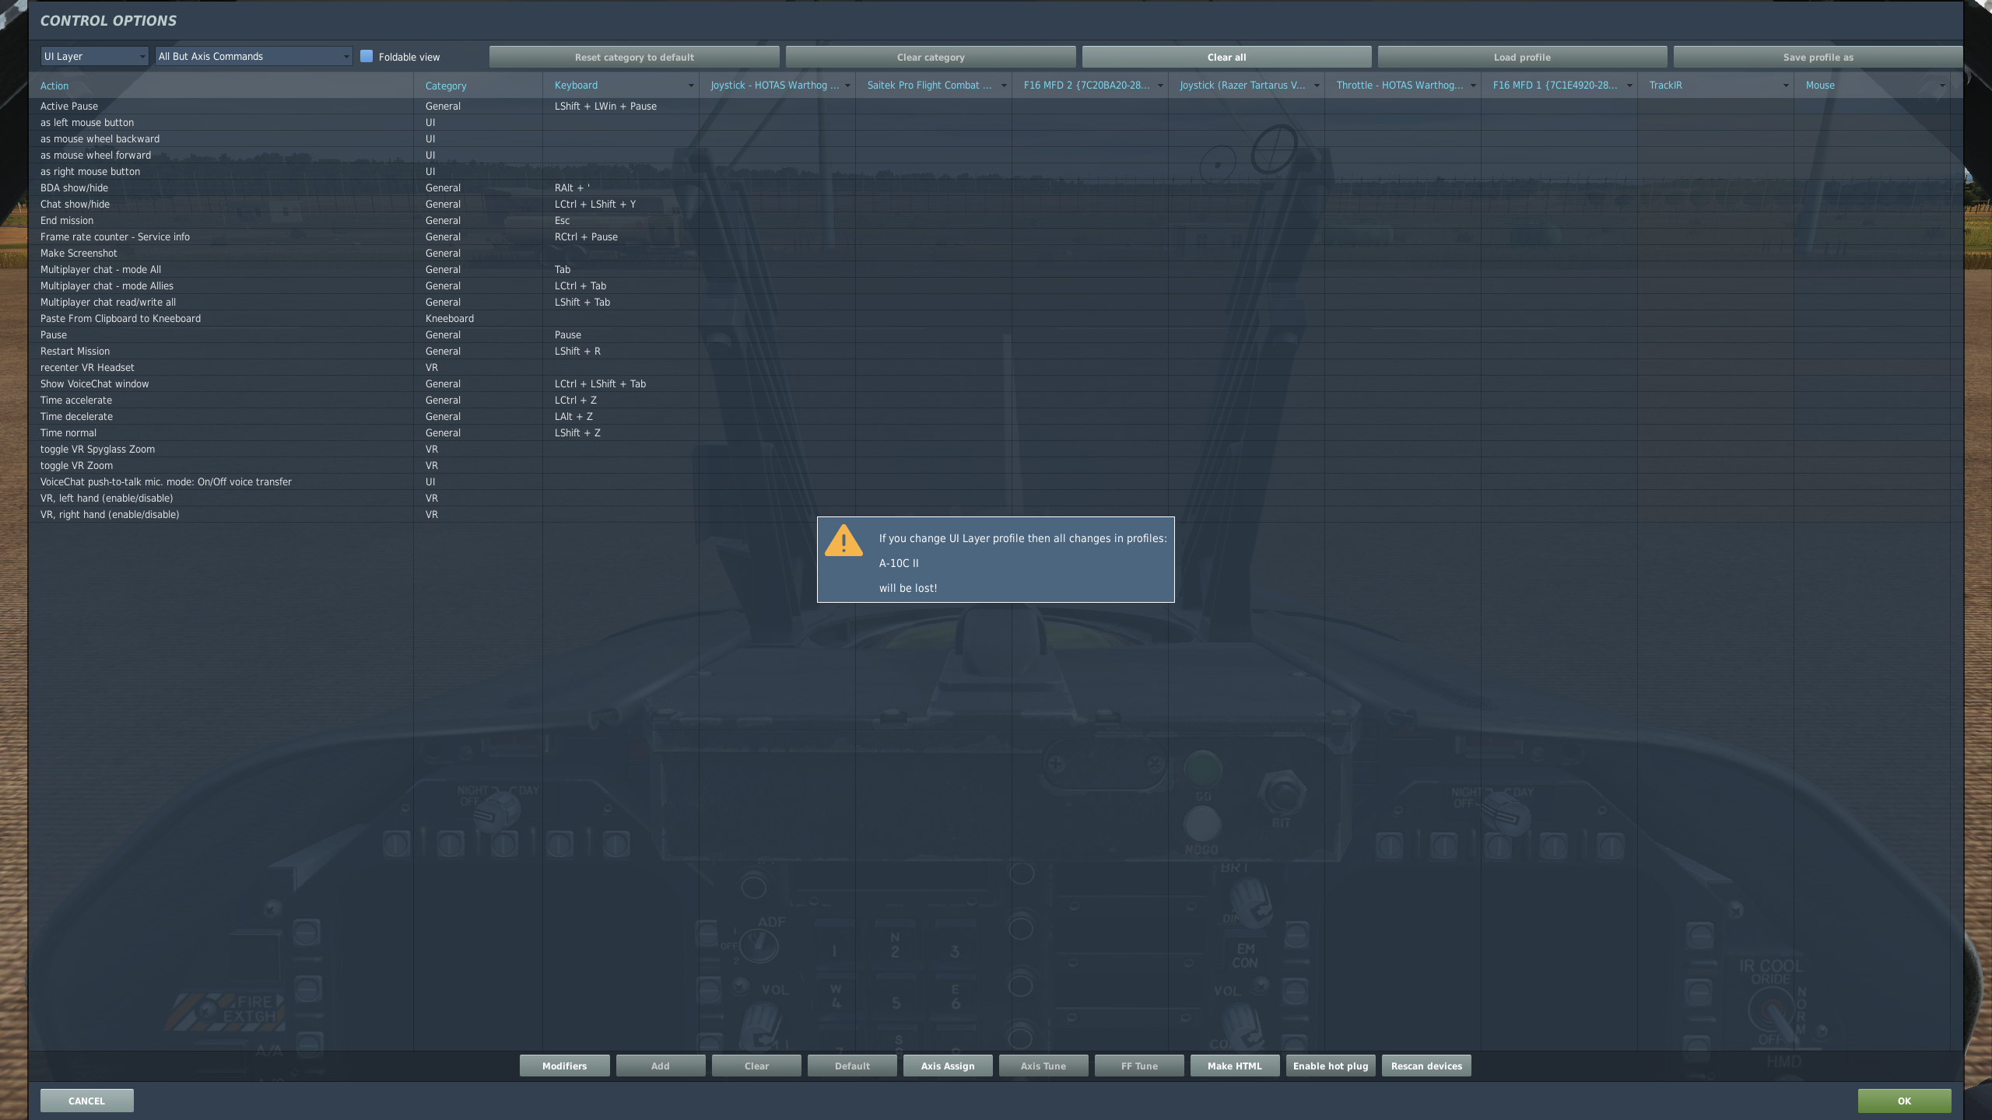Viewport: 1992px width, 1120px height.
Task: Click the Rescan devices button
Action: [1426, 1066]
